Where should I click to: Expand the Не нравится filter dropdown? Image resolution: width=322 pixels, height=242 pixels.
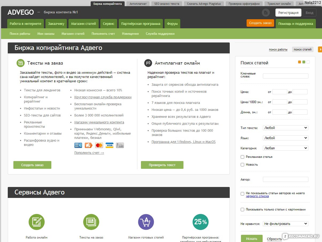coord(286,224)
